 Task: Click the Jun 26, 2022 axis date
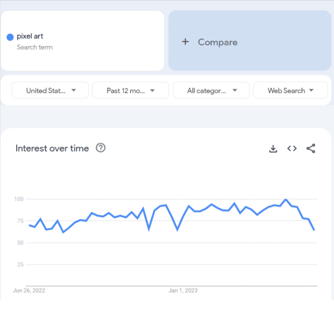[x=29, y=290]
